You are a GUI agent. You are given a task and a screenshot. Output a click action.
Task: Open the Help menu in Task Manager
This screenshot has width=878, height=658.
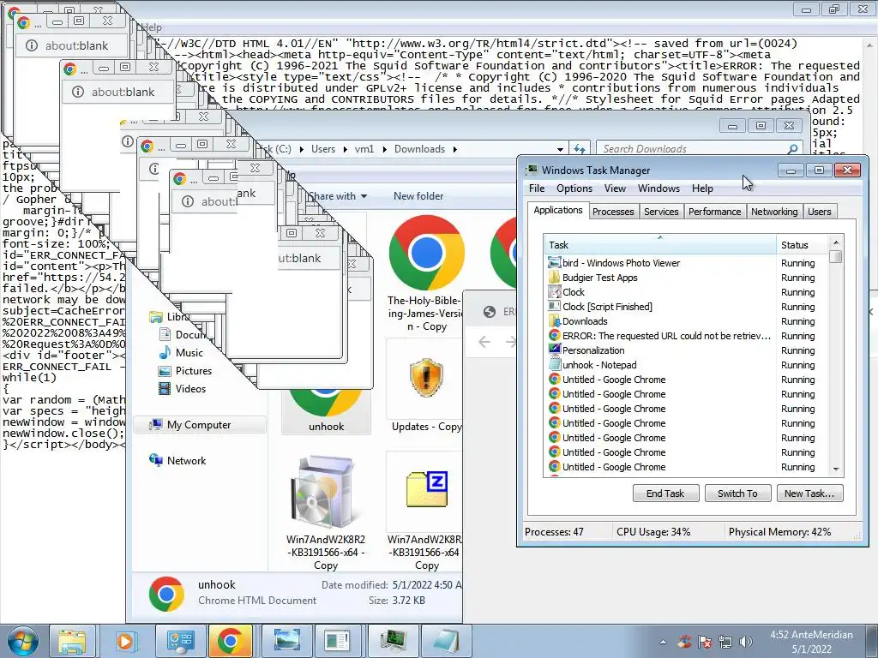(x=702, y=188)
